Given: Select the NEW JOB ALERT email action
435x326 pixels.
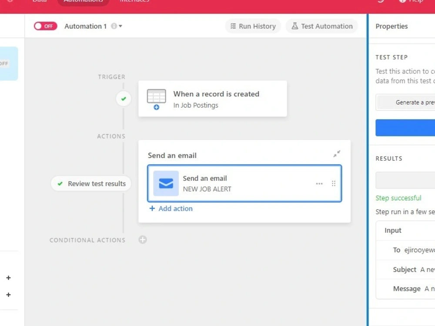Looking at the screenshot, I should 244,183.
